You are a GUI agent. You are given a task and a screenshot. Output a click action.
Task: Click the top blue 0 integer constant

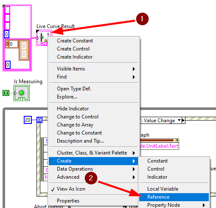(6, 34)
